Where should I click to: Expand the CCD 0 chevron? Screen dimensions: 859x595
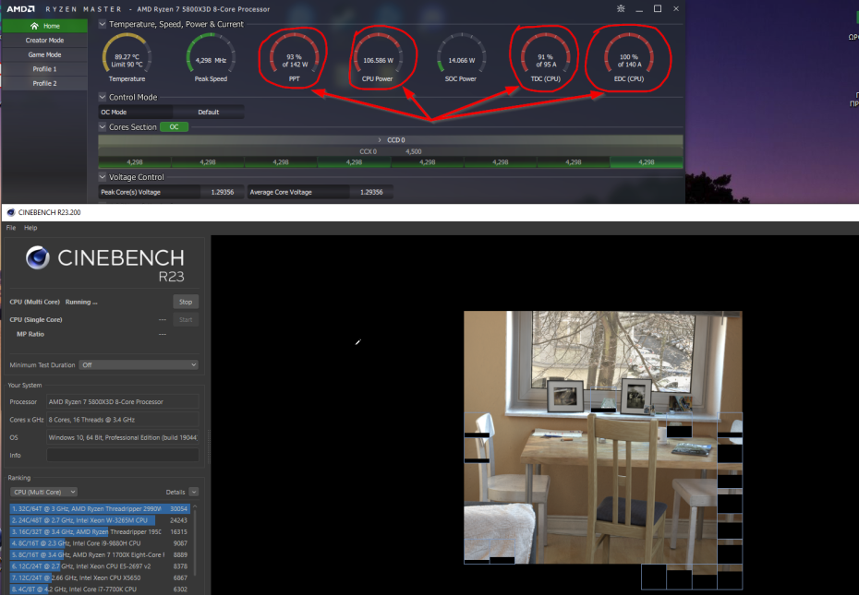(380, 140)
